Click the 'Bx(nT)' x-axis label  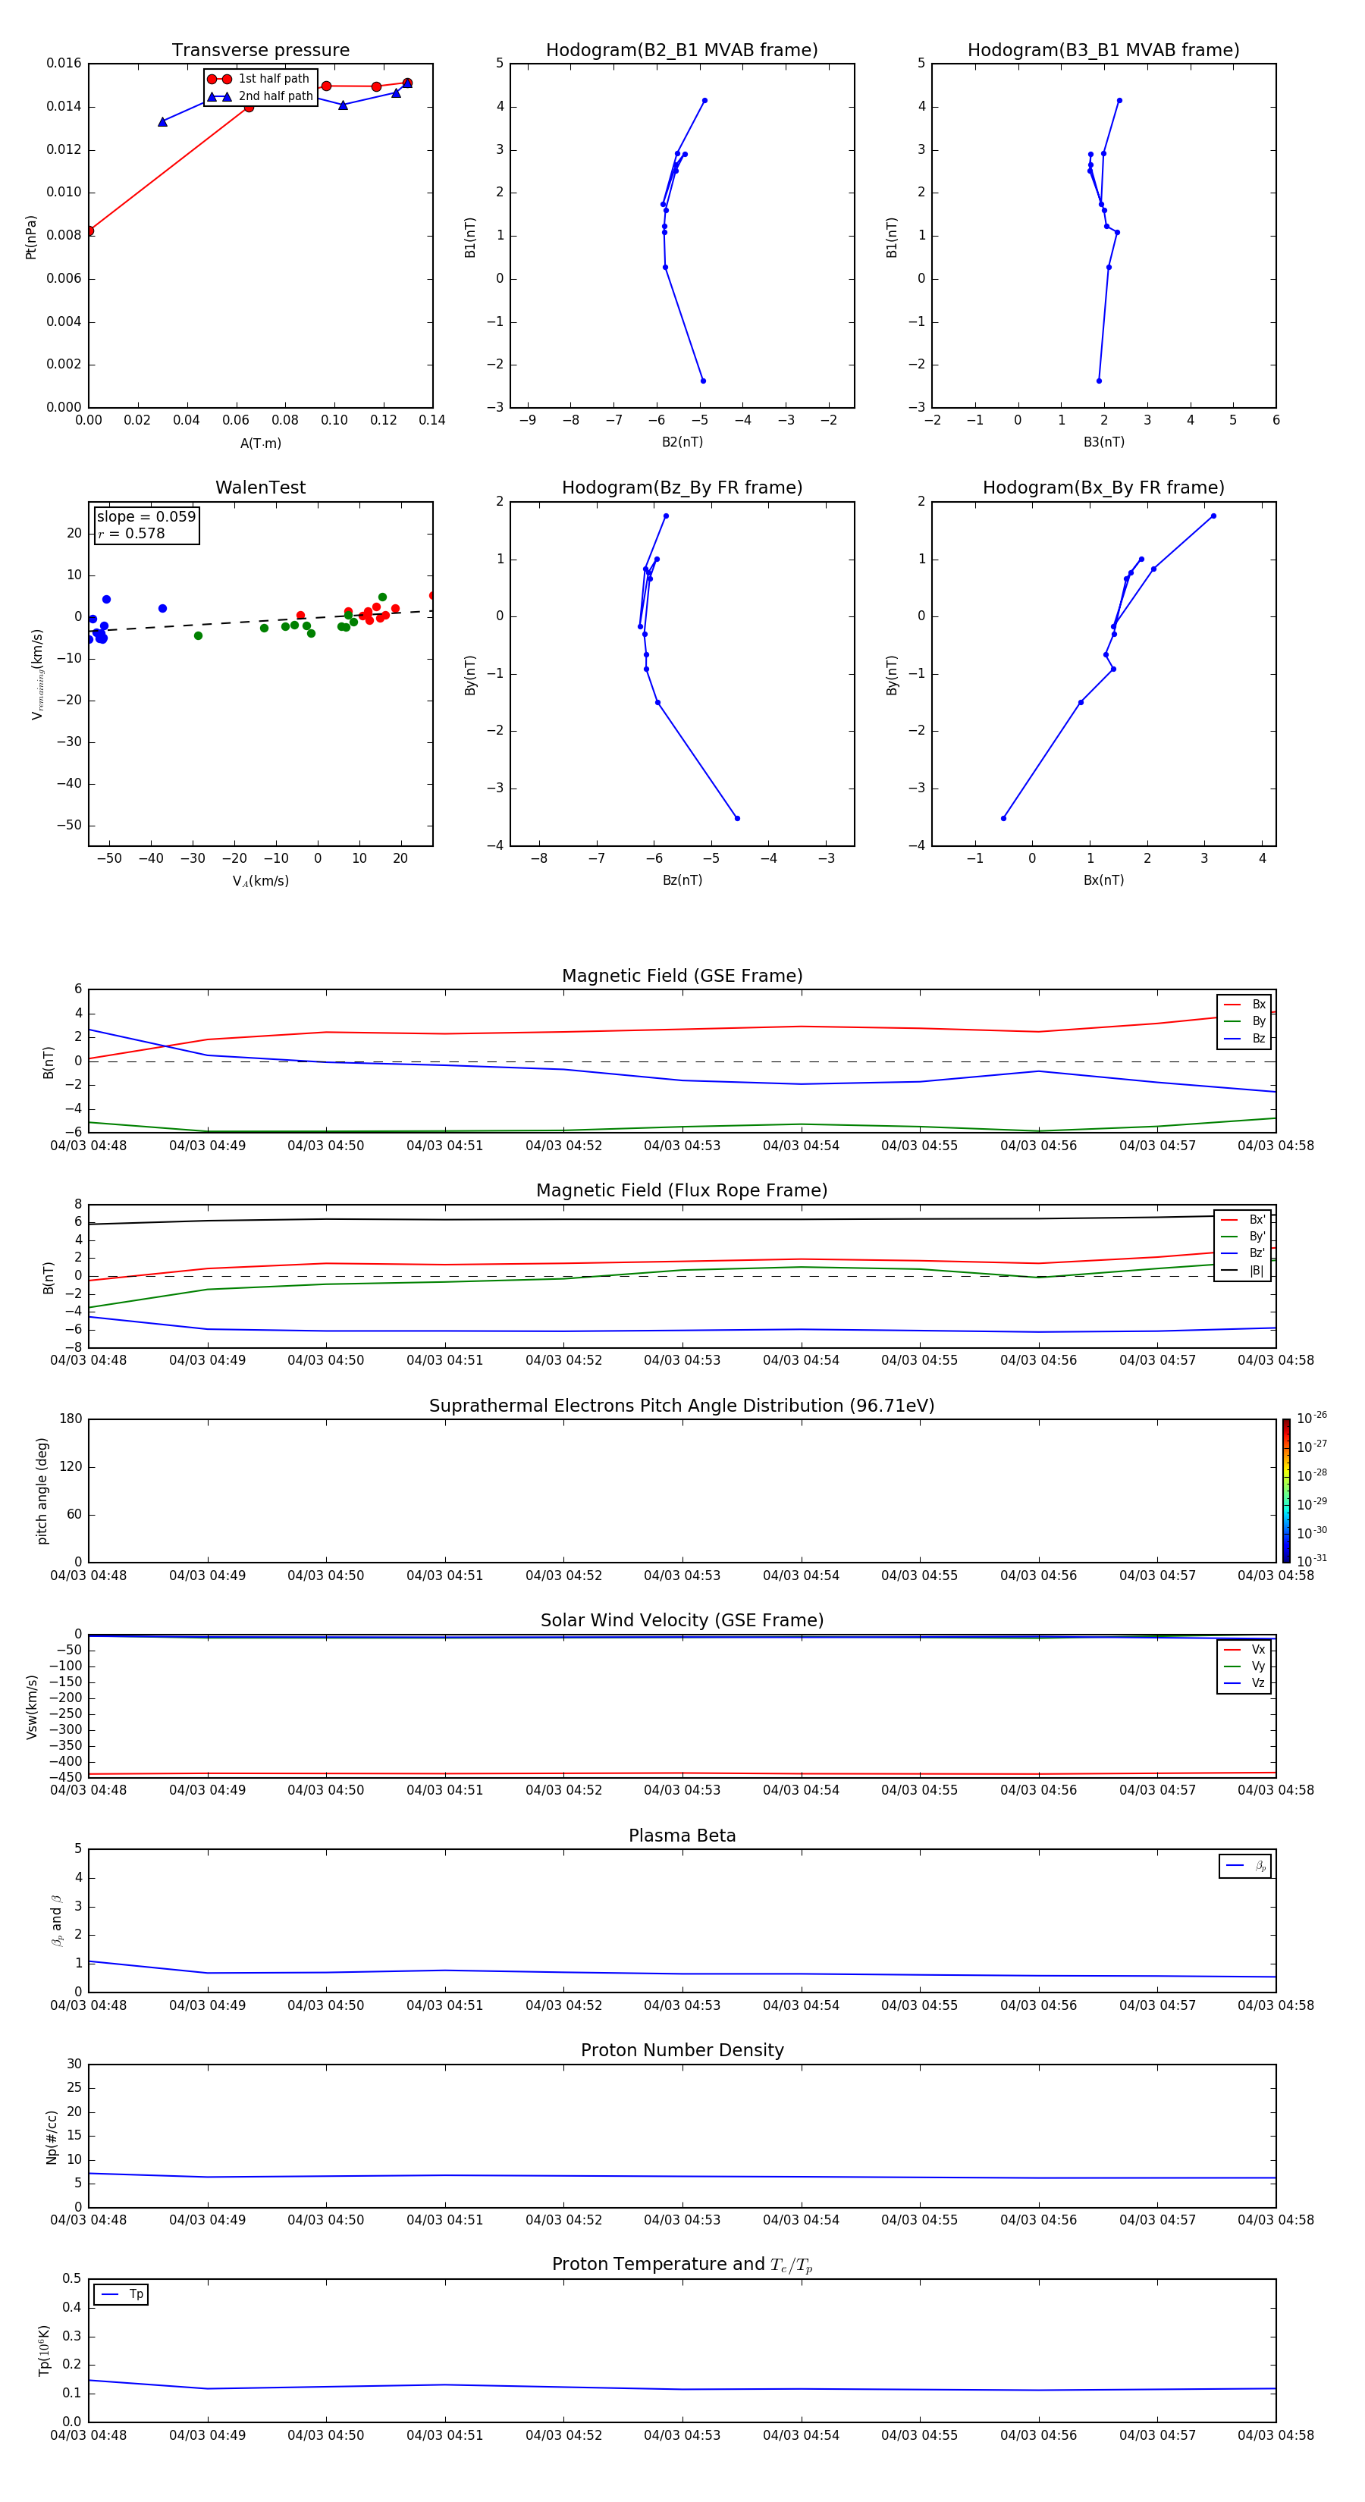point(1103,880)
